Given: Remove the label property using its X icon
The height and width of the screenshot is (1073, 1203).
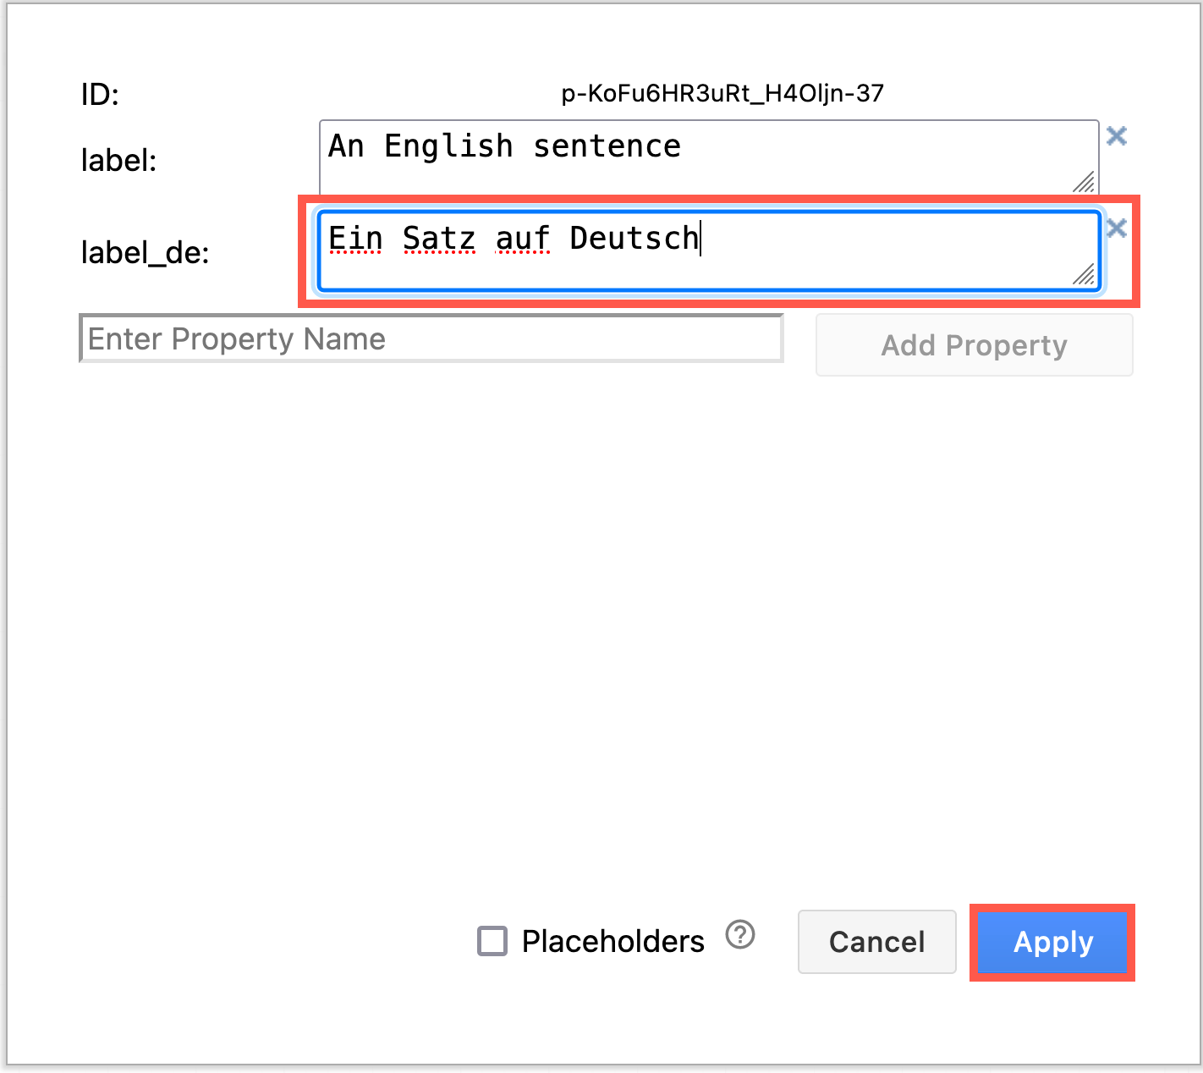Looking at the screenshot, I should (1117, 135).
